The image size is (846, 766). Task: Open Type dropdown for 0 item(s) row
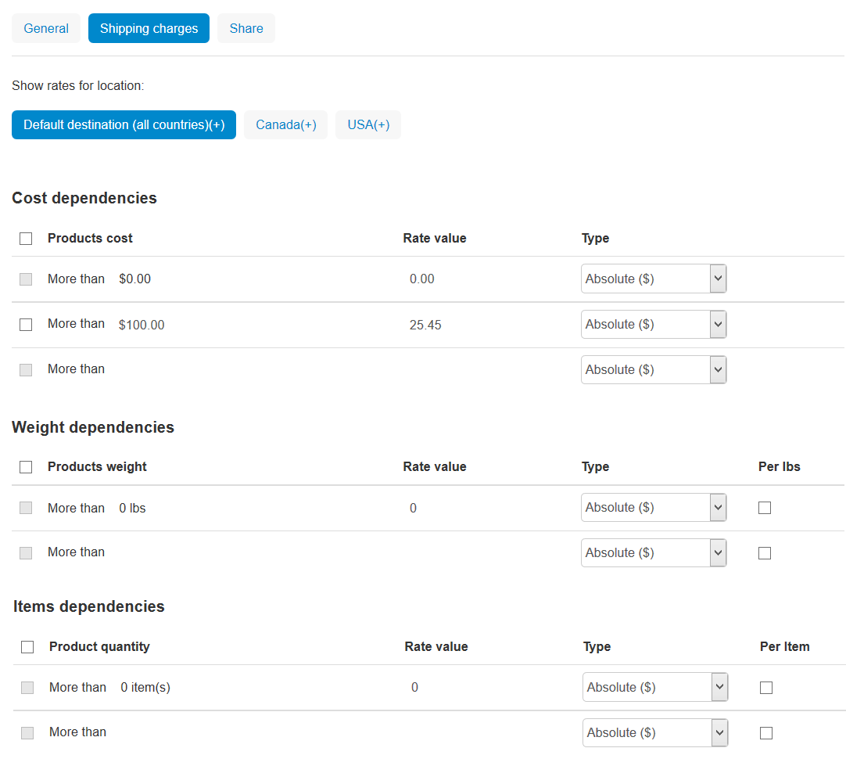[x=655, y=687]
